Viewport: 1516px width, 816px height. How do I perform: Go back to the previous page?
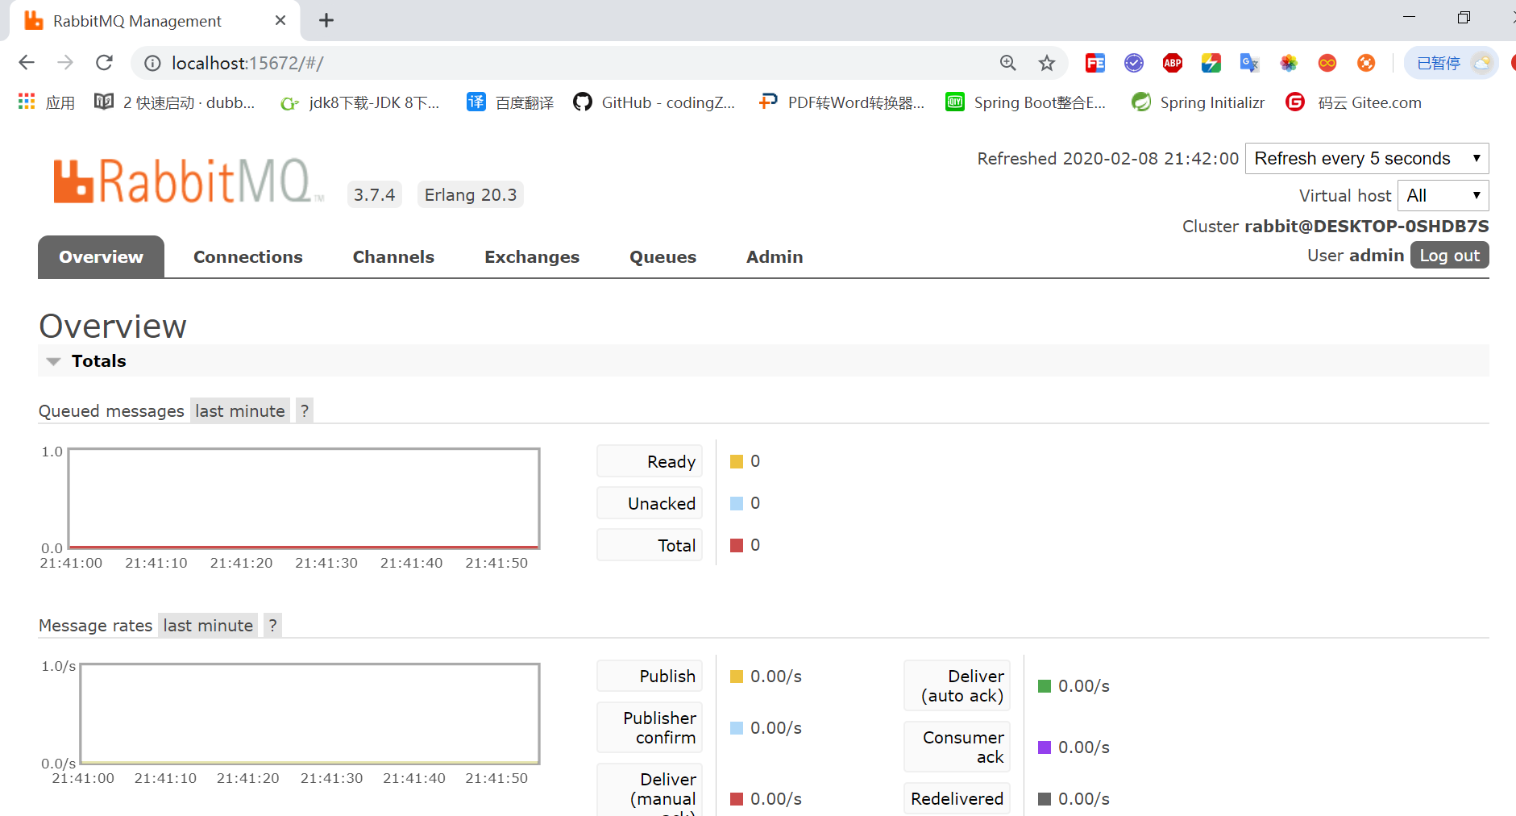27,63
